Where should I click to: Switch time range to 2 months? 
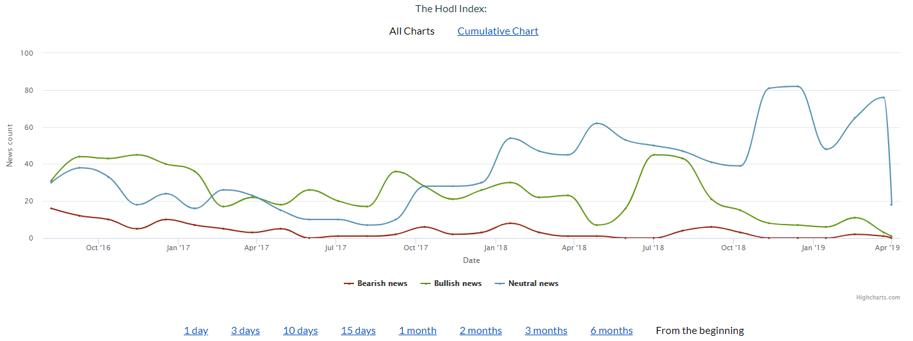pyautogui.click(x=480, y=331)
